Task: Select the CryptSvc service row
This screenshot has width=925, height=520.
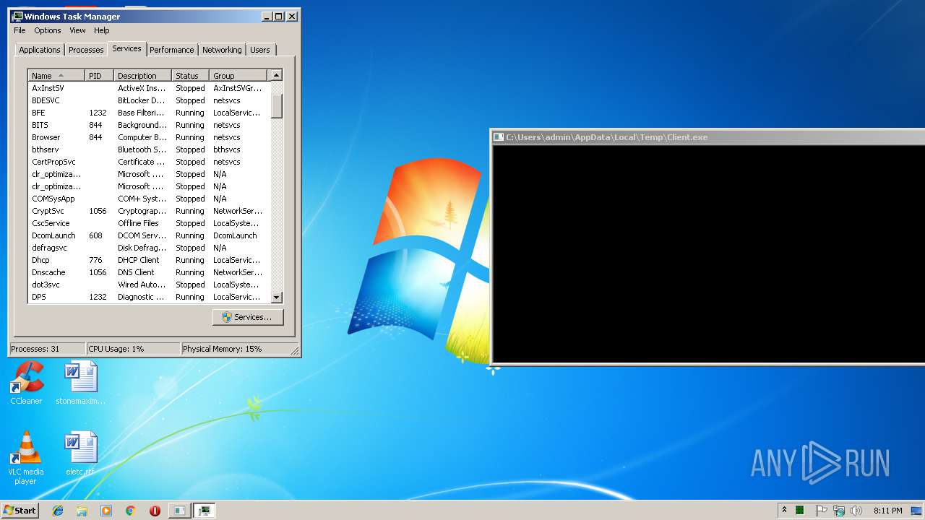Action: (x=149, y=211)
